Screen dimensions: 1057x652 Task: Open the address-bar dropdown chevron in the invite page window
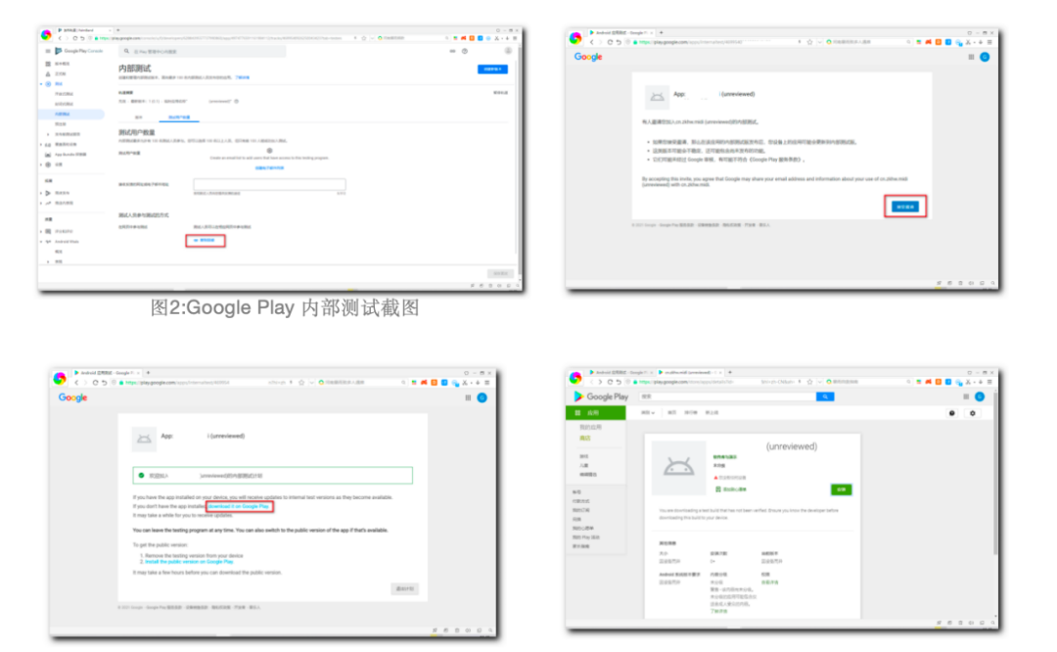(x=820, y=42)
